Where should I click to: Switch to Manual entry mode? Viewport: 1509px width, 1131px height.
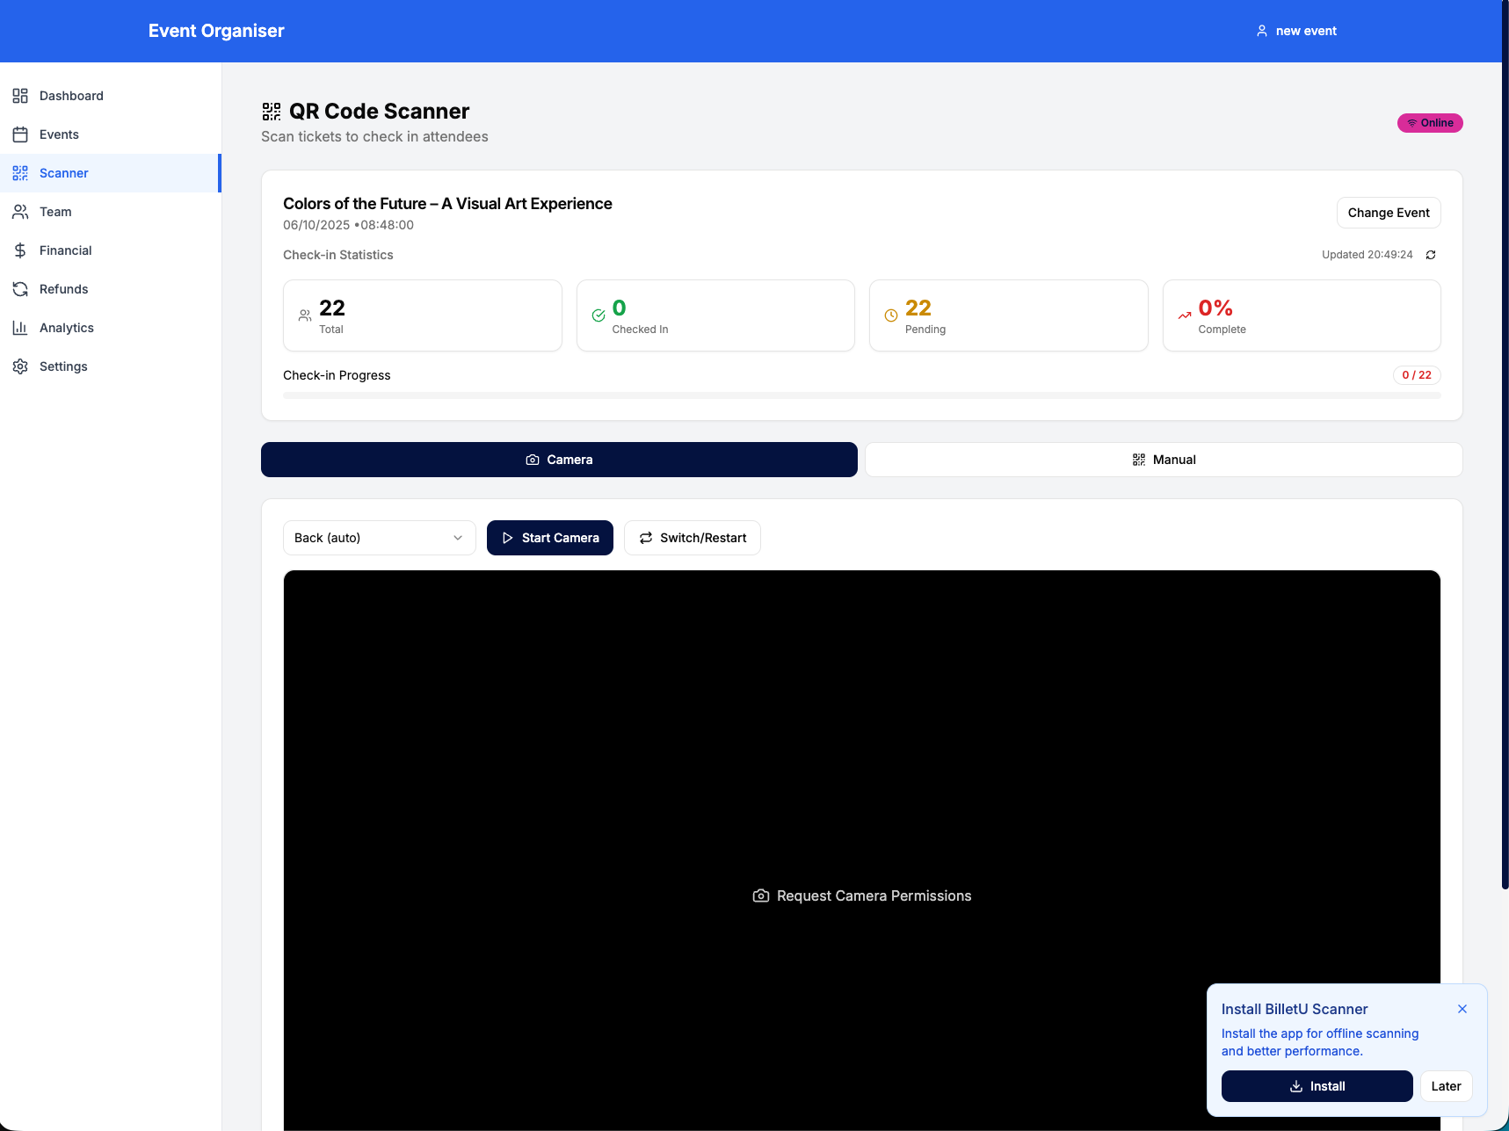[1164, 460]
